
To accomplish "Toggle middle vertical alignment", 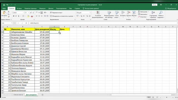I will click(x=39, y=12).
